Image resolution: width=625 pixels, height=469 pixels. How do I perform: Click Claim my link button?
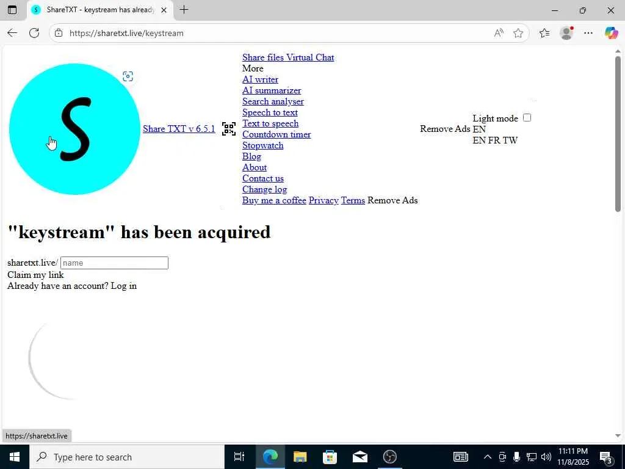point(35,275)
